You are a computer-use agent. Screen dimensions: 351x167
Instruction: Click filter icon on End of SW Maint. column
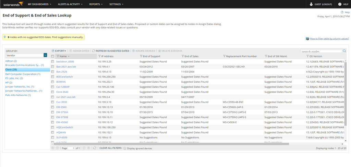[x=266, y=56]
